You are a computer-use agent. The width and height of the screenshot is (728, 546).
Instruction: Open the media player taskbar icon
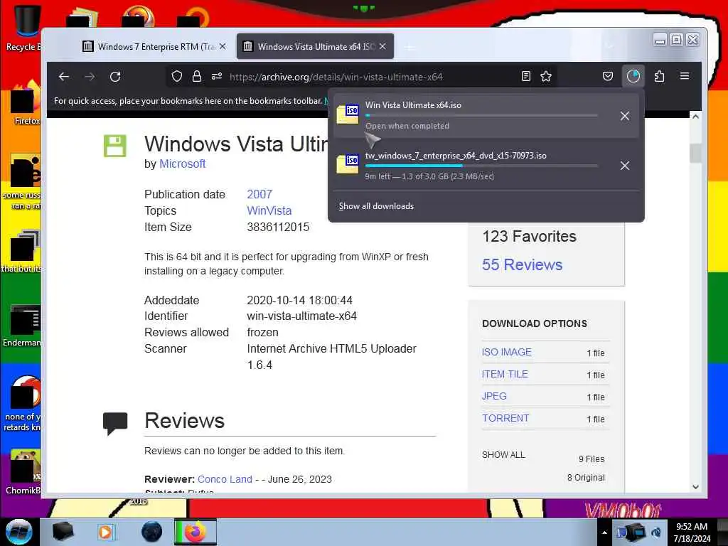point(106,532)
